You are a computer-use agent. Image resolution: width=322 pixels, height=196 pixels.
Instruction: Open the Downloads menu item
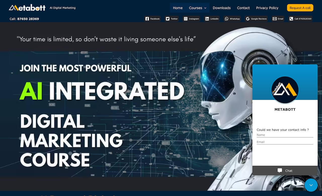[x=222, y=8]
